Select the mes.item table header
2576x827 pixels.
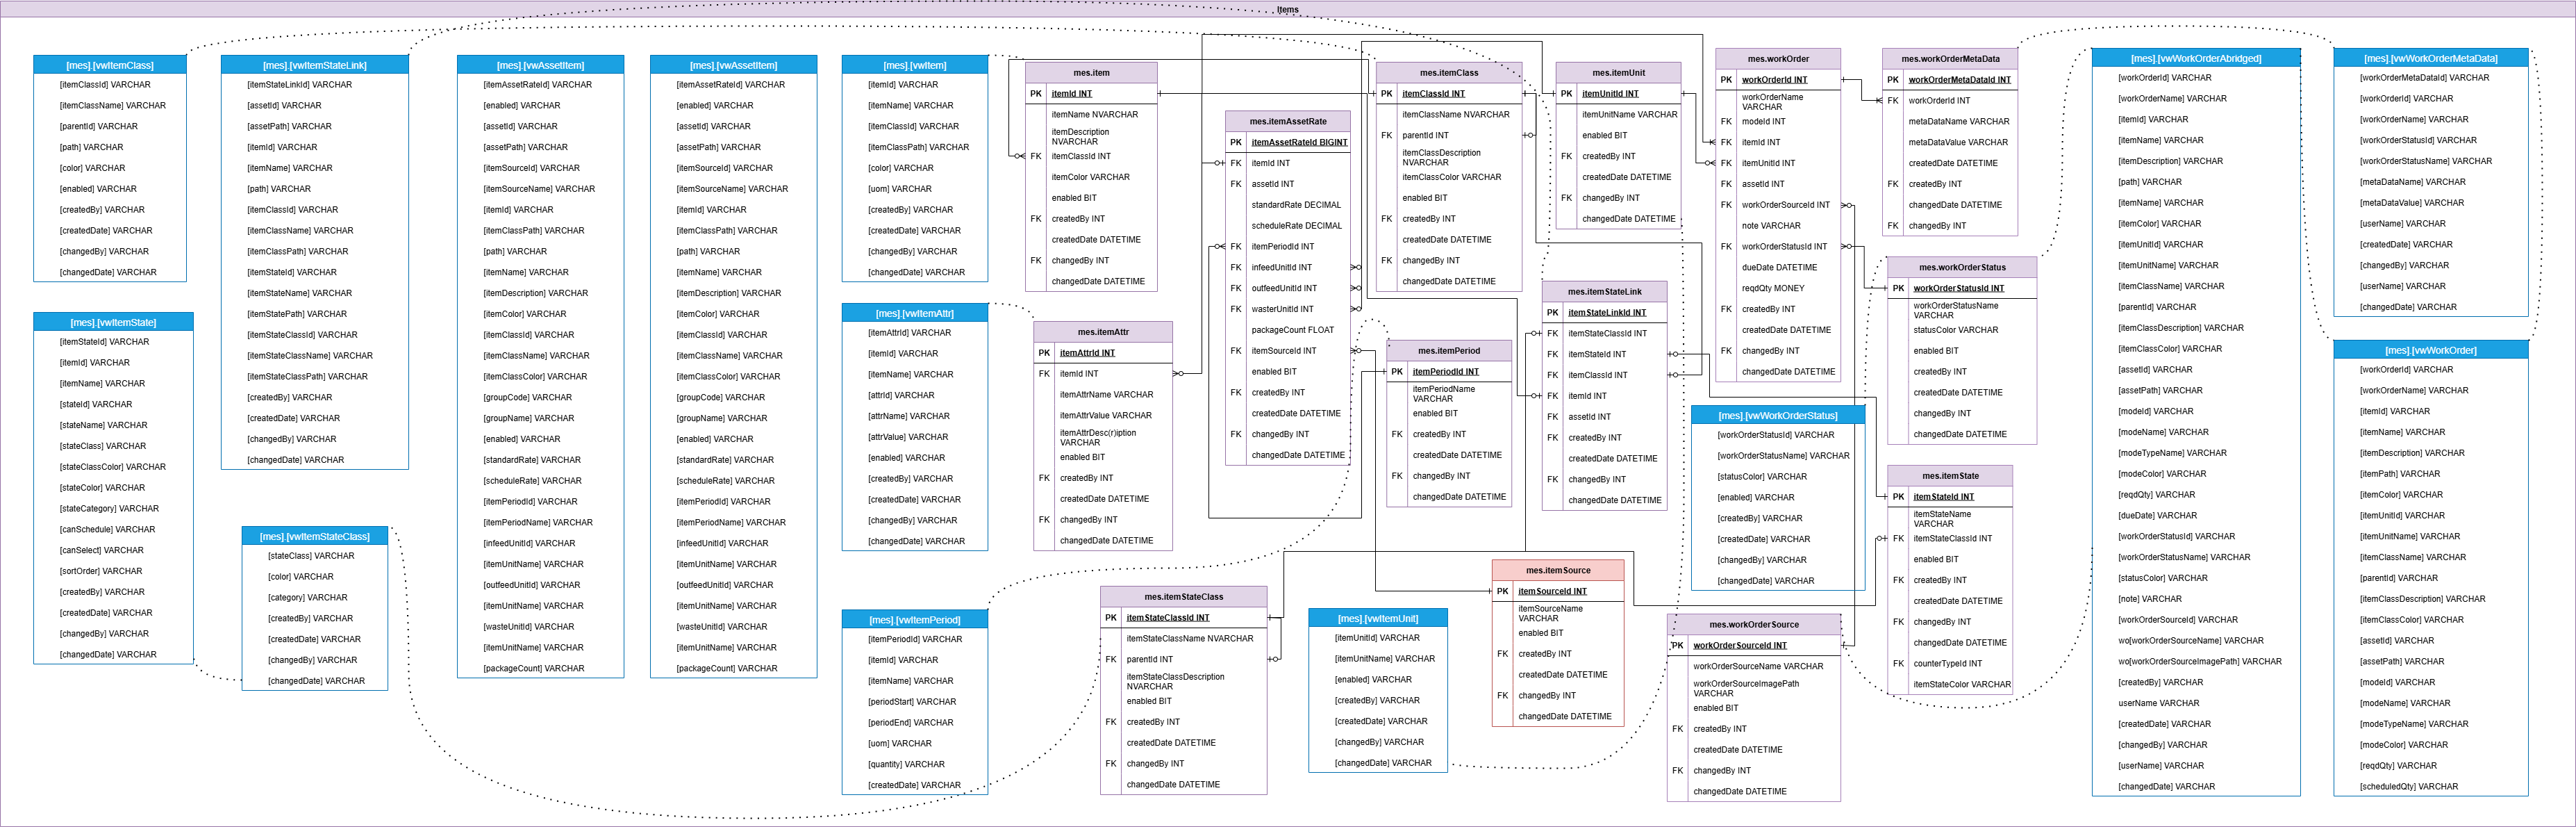1091,73
